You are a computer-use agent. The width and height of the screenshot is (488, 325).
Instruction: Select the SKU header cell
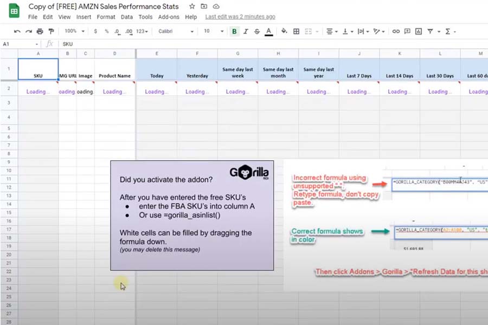coord(38,69)
